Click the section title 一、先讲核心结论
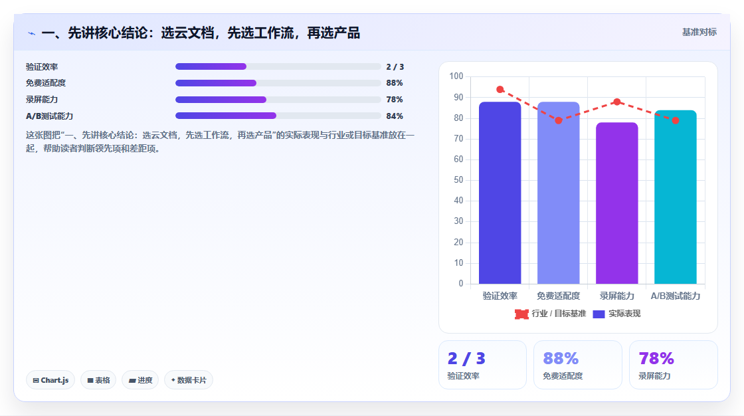Viewport: 744px width, 416px height. click(x=201, y=33)
